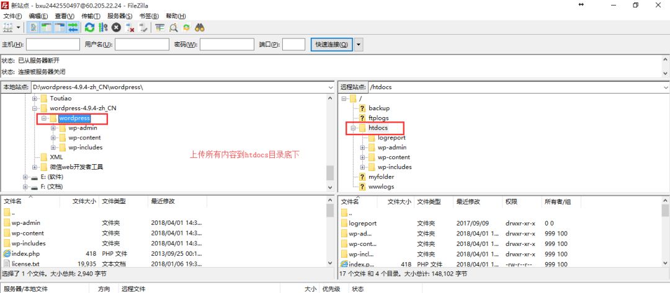Image resolution: width=670 pixels, height=293 pixels.
Task: Select index.php in the local file list
Action: [25, 254]
